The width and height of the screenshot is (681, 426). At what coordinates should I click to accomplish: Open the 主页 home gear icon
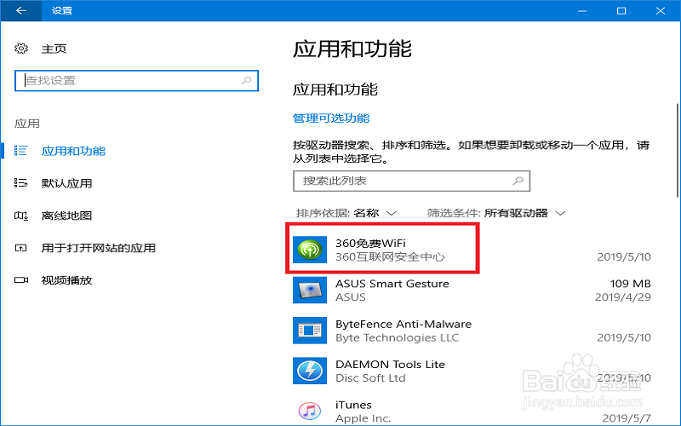click(x=21, y=49)
